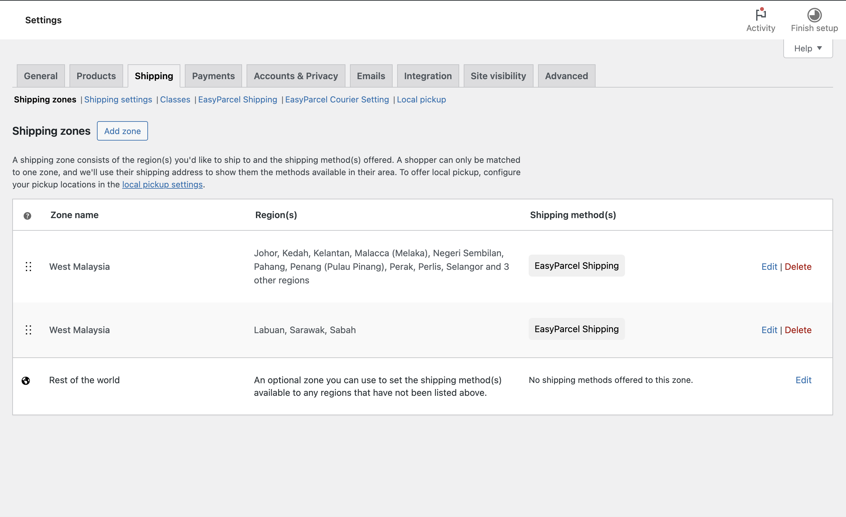Open Shipping settings sub-section link
846x517 pixels.
(x=118, y=100)
